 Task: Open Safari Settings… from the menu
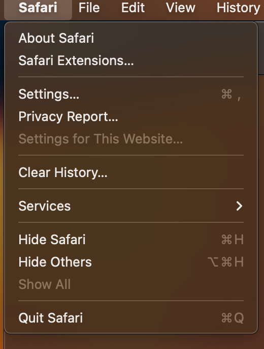(131, 94)
